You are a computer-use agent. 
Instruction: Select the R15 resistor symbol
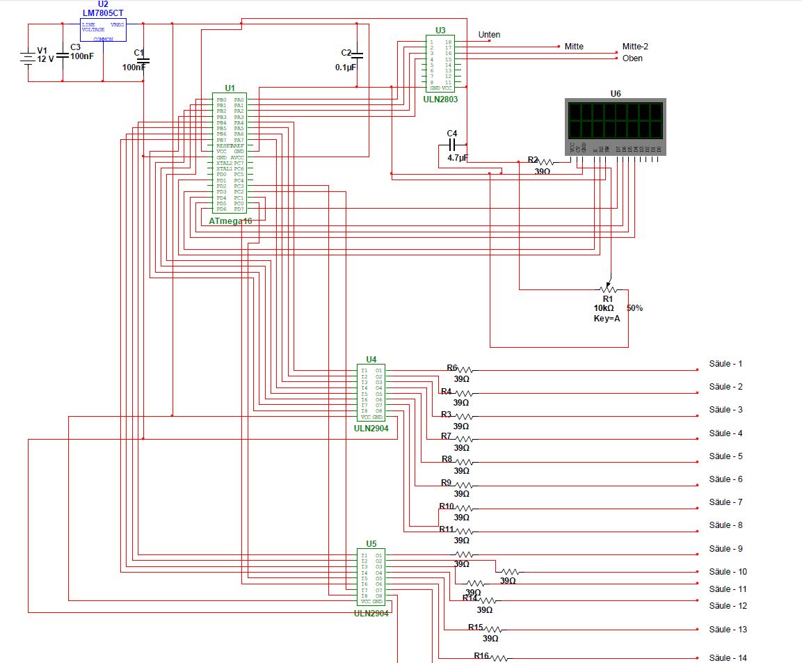click(x=492, y=629)
